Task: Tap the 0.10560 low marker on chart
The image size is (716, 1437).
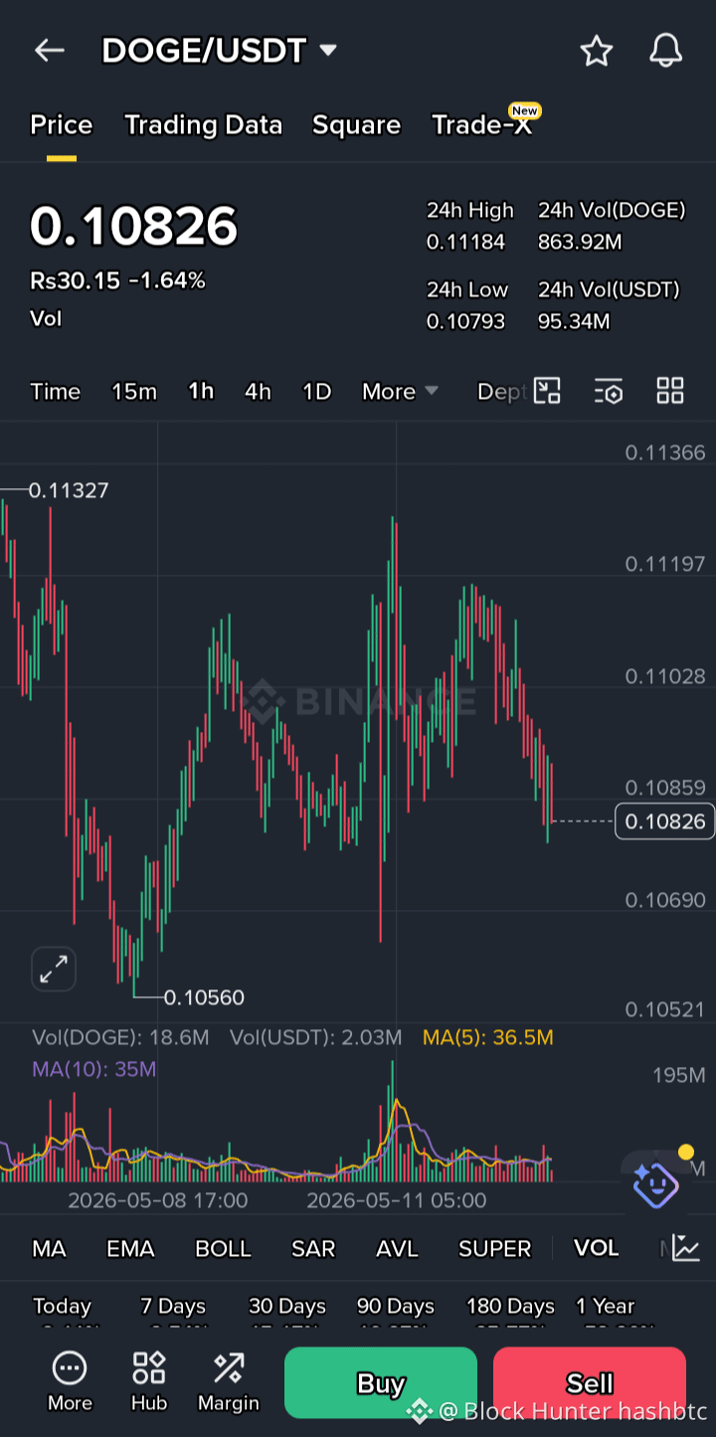Action: pyautogui.click(x=204, y=997)
